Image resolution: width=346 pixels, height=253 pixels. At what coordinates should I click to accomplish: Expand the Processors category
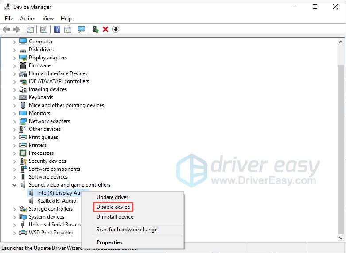pyautogui.click(x=14, y=153)
